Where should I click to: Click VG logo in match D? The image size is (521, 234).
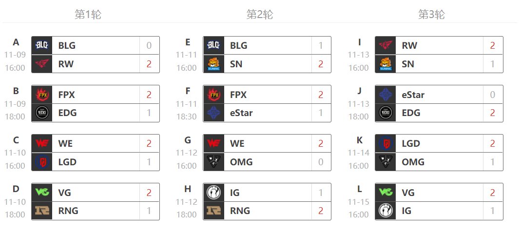tap(42, 193)
